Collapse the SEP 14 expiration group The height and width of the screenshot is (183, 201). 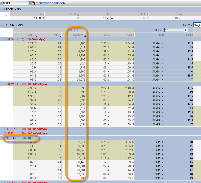(5, 138)
